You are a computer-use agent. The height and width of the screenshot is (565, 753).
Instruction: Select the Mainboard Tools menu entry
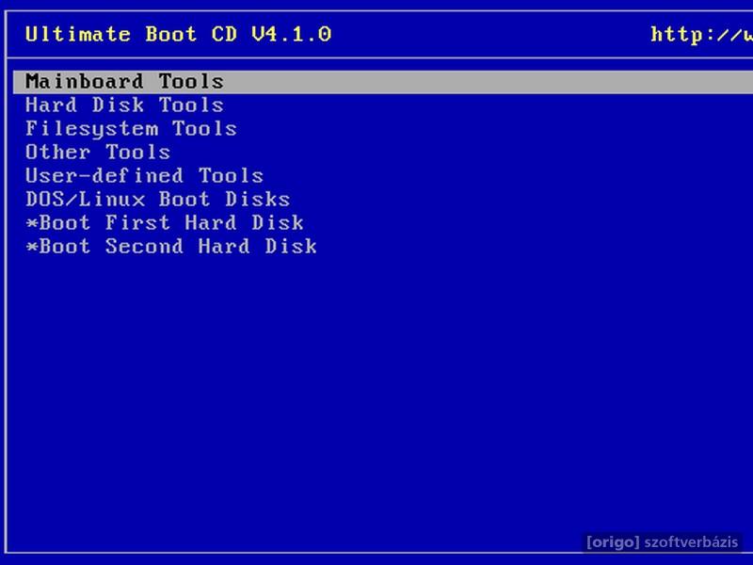click(383, 82)
